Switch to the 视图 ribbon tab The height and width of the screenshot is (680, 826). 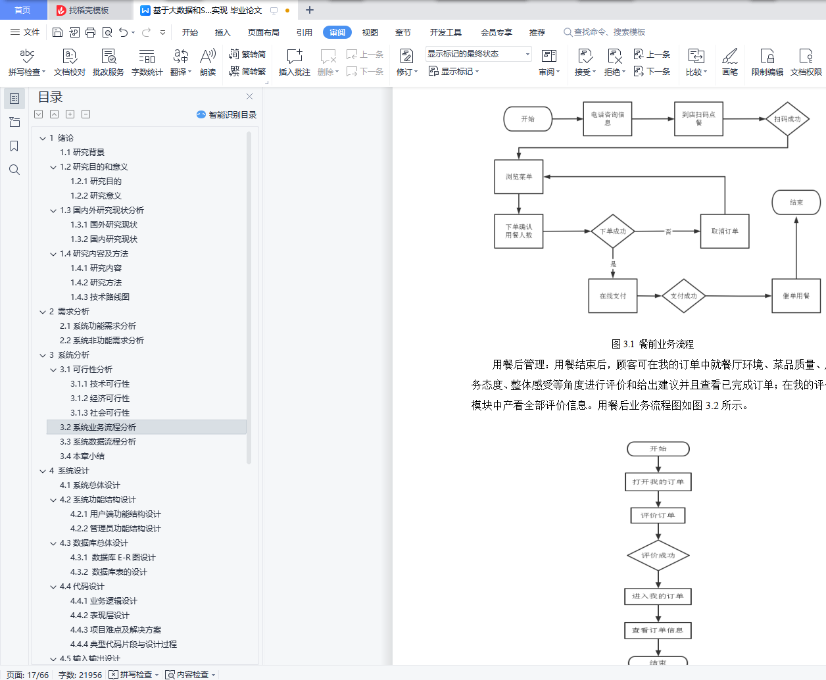coord(370,32)
